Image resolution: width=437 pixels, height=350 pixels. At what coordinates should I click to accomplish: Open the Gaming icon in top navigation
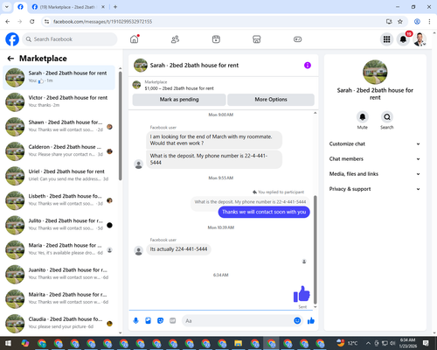(297, 39)
